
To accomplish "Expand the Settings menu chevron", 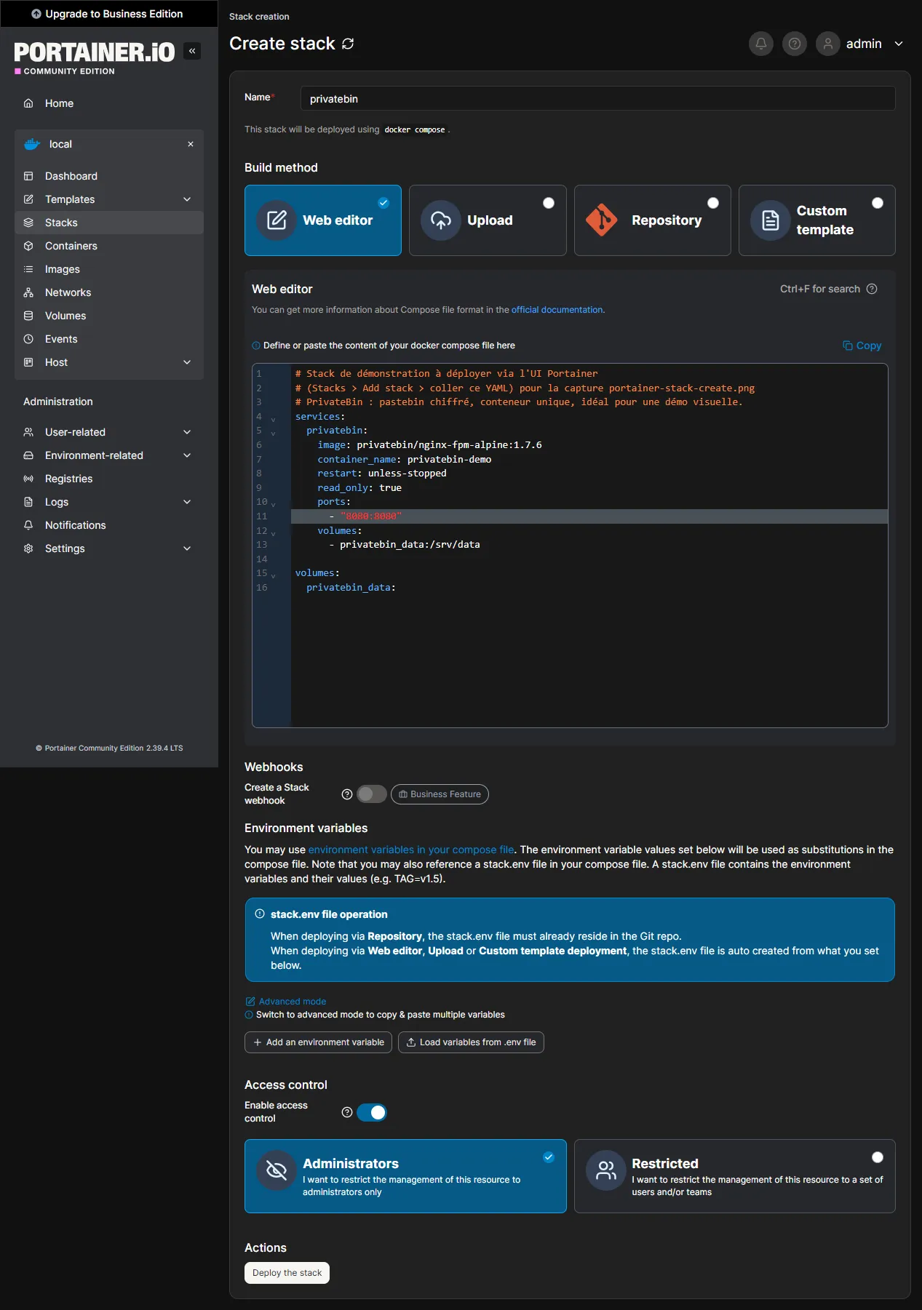I will (x=187, y=548).
